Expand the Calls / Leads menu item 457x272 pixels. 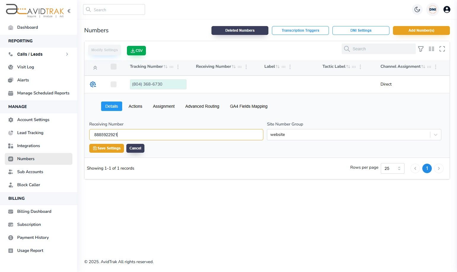[67, 54]
